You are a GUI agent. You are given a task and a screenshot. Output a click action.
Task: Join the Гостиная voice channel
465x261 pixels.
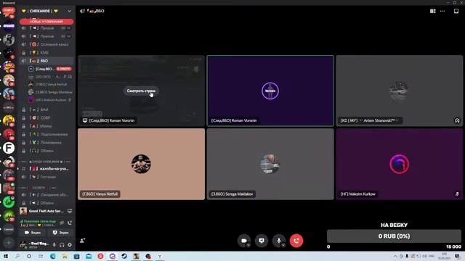tap(46, 177)
